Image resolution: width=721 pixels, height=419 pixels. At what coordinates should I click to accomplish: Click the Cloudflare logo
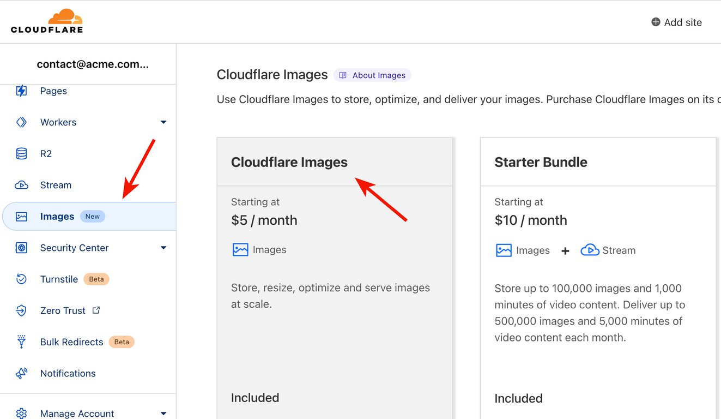[x=47, y=21]
